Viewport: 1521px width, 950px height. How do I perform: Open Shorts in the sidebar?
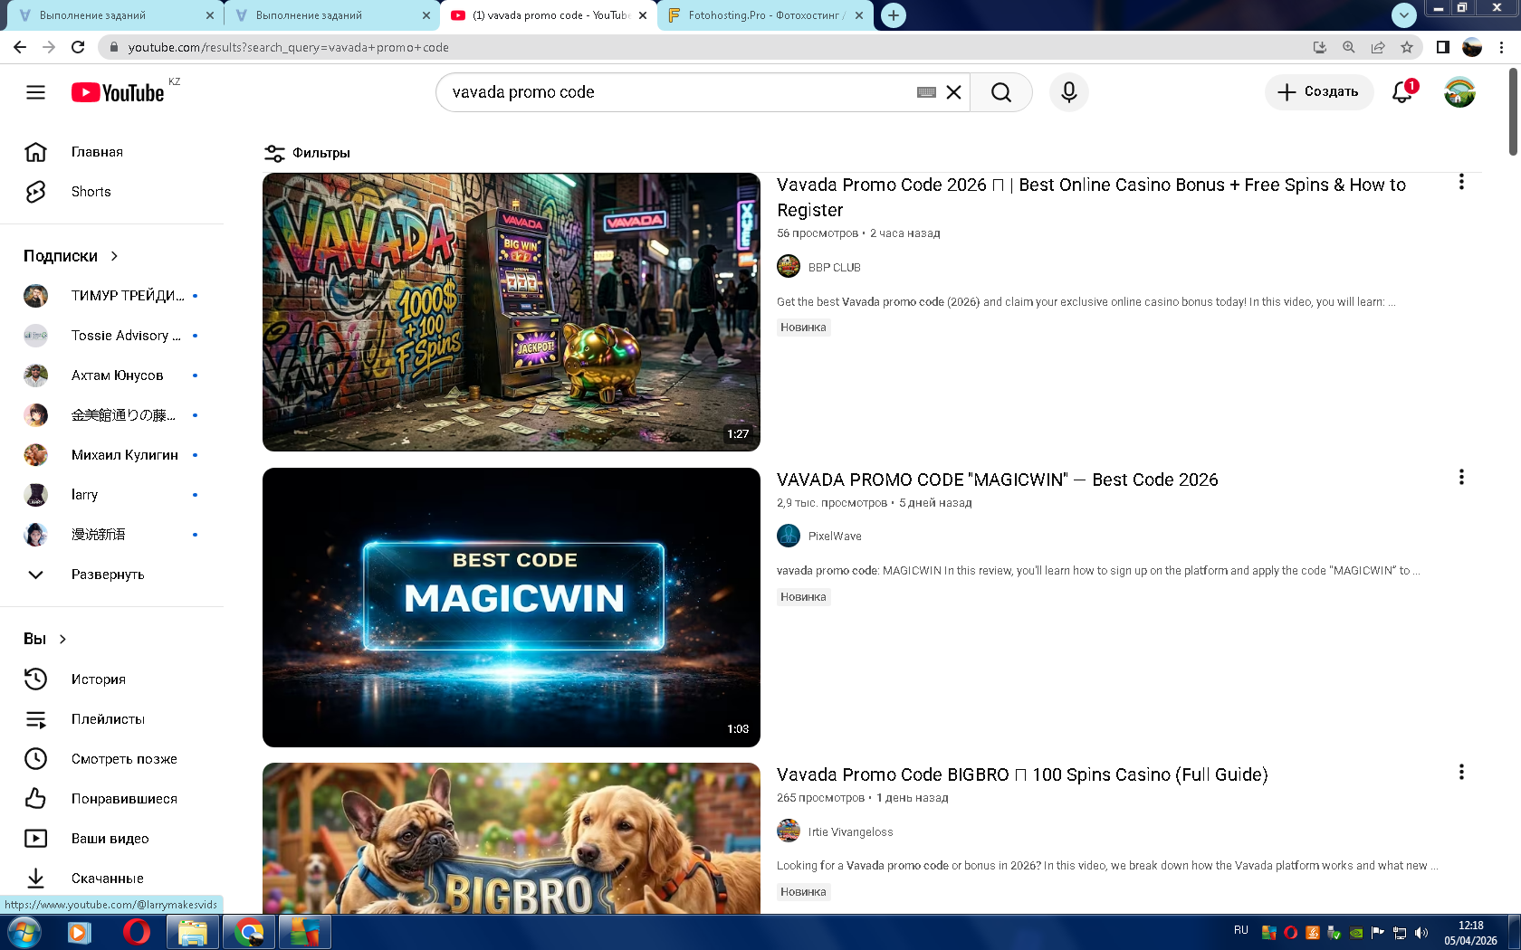click(x=91, y=192)
